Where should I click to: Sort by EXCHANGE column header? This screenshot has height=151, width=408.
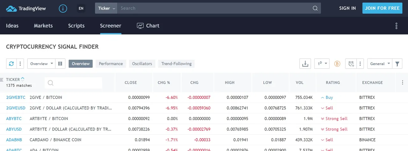[372, 82]
